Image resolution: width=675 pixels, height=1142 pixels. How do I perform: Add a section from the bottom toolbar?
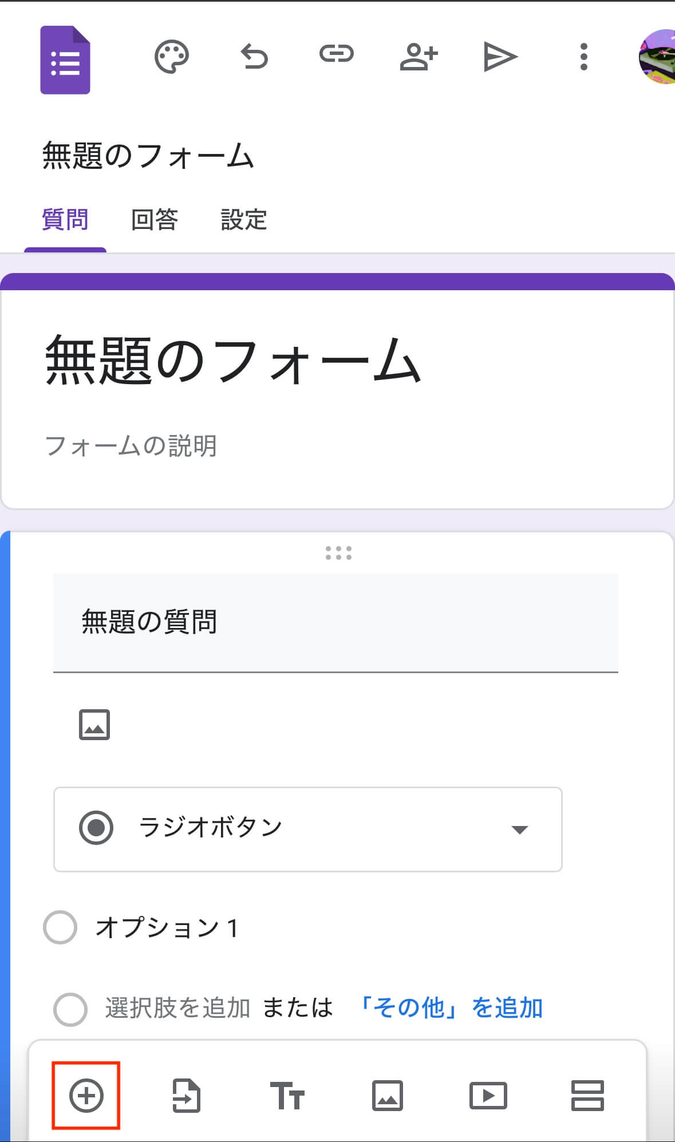coord(587,1096)
